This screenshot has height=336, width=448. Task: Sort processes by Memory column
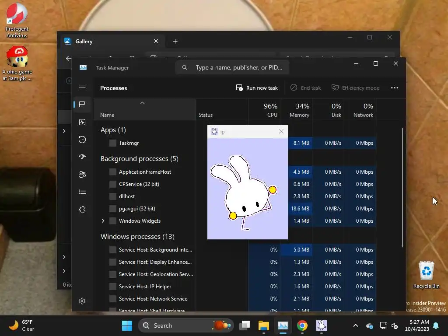pyautogui.click(x=296, y=110)
